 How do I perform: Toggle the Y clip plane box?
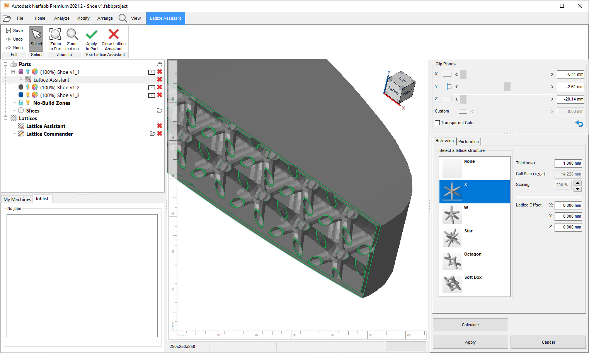[x=449, y=87]
